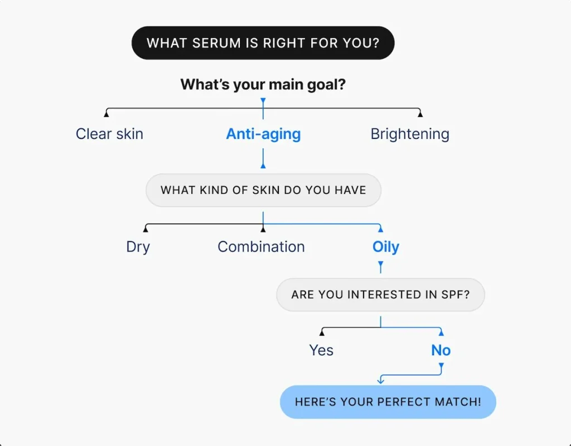This screenshot has height=446, width=571.
Task: Select the Oily skin type
Action: [386, 246]
